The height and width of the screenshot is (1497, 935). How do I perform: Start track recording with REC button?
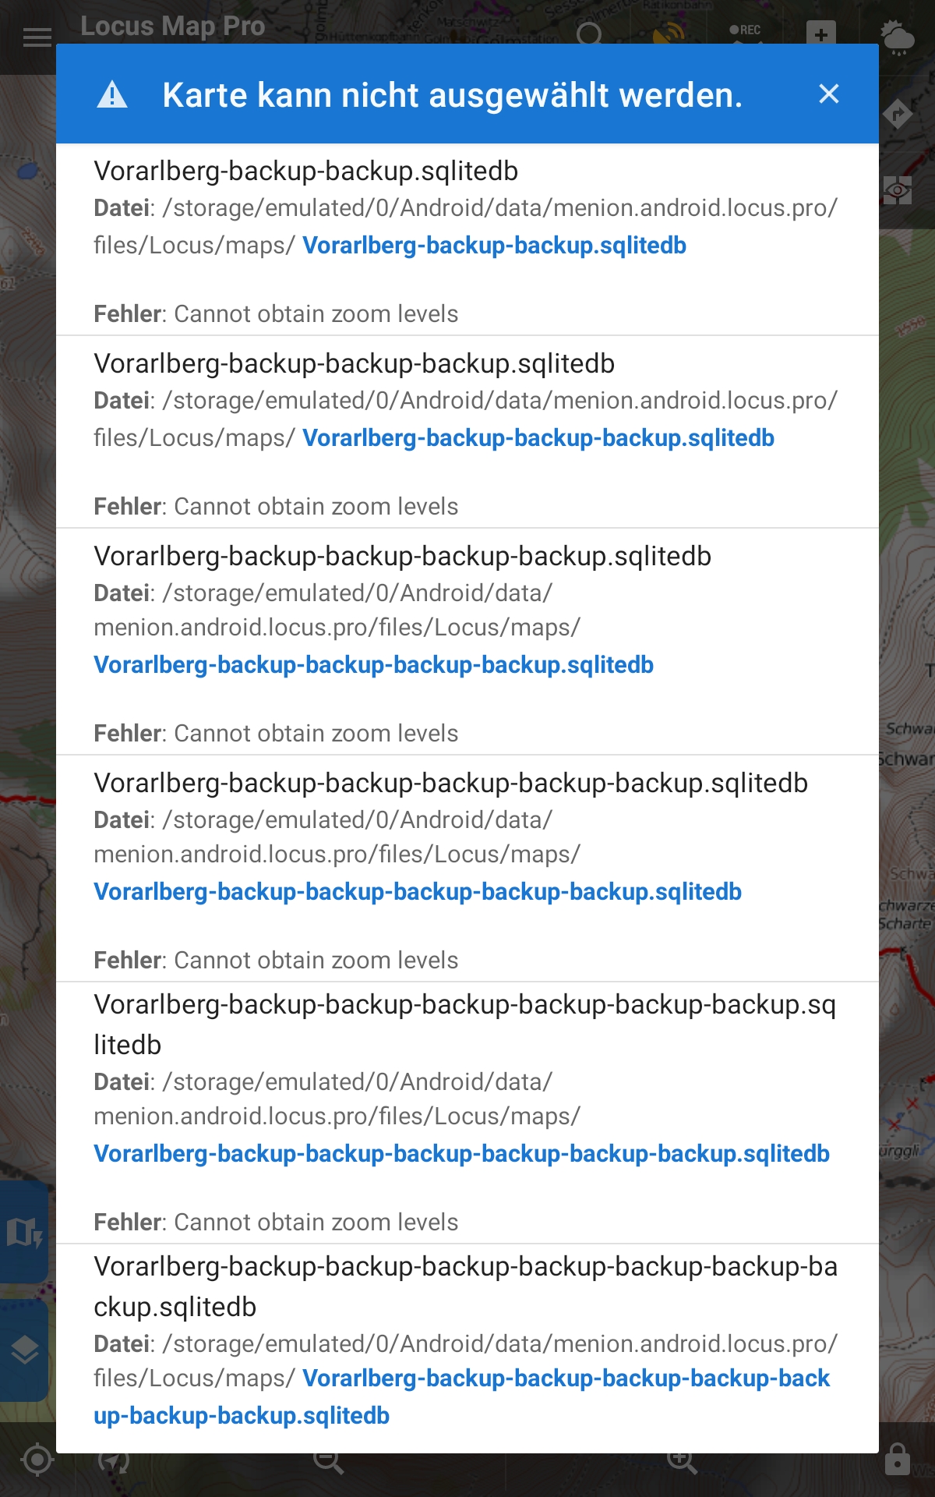click(746, 31)
